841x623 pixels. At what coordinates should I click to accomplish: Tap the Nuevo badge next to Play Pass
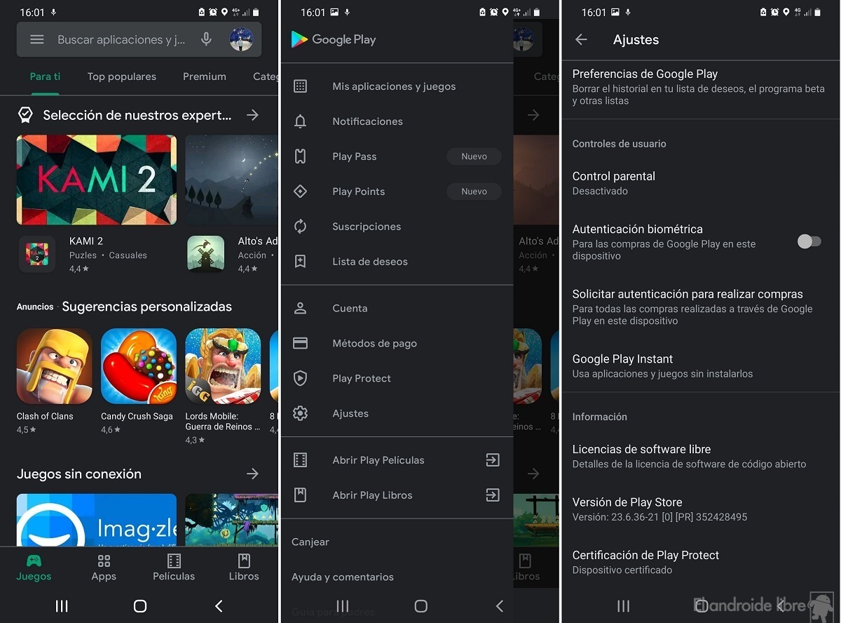tap(474, 156)
